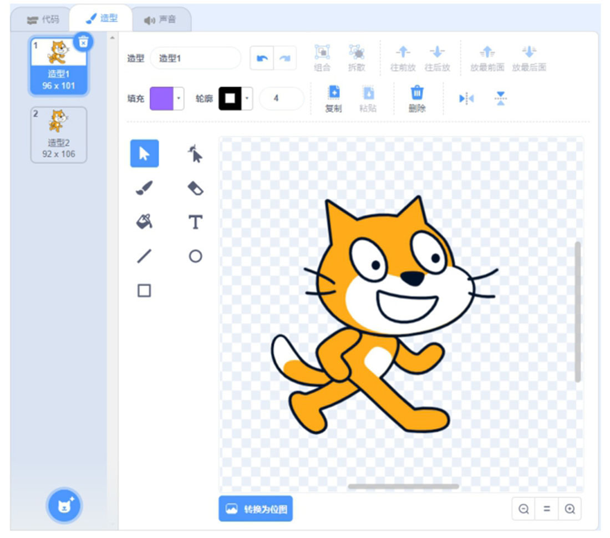The image size is (610, 538).
Task: Click the purple fill color swatch
Action: pos(161,98)
